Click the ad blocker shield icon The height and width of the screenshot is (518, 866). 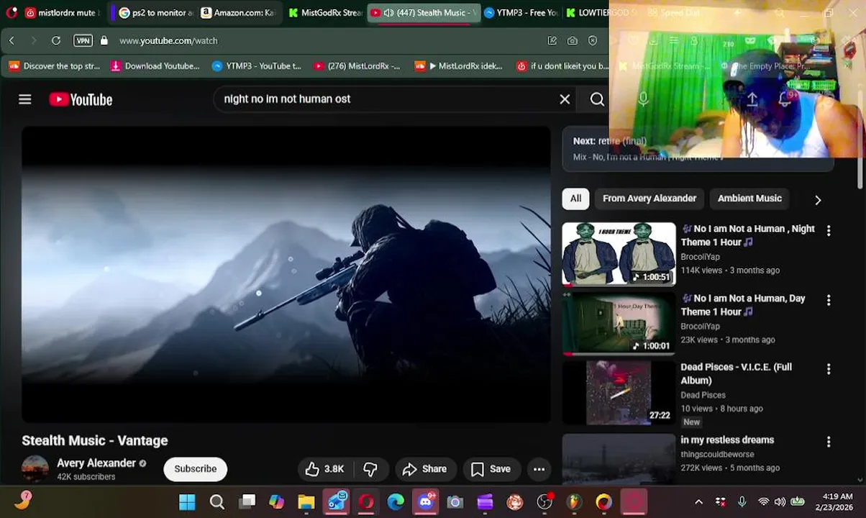pos(593,41)
